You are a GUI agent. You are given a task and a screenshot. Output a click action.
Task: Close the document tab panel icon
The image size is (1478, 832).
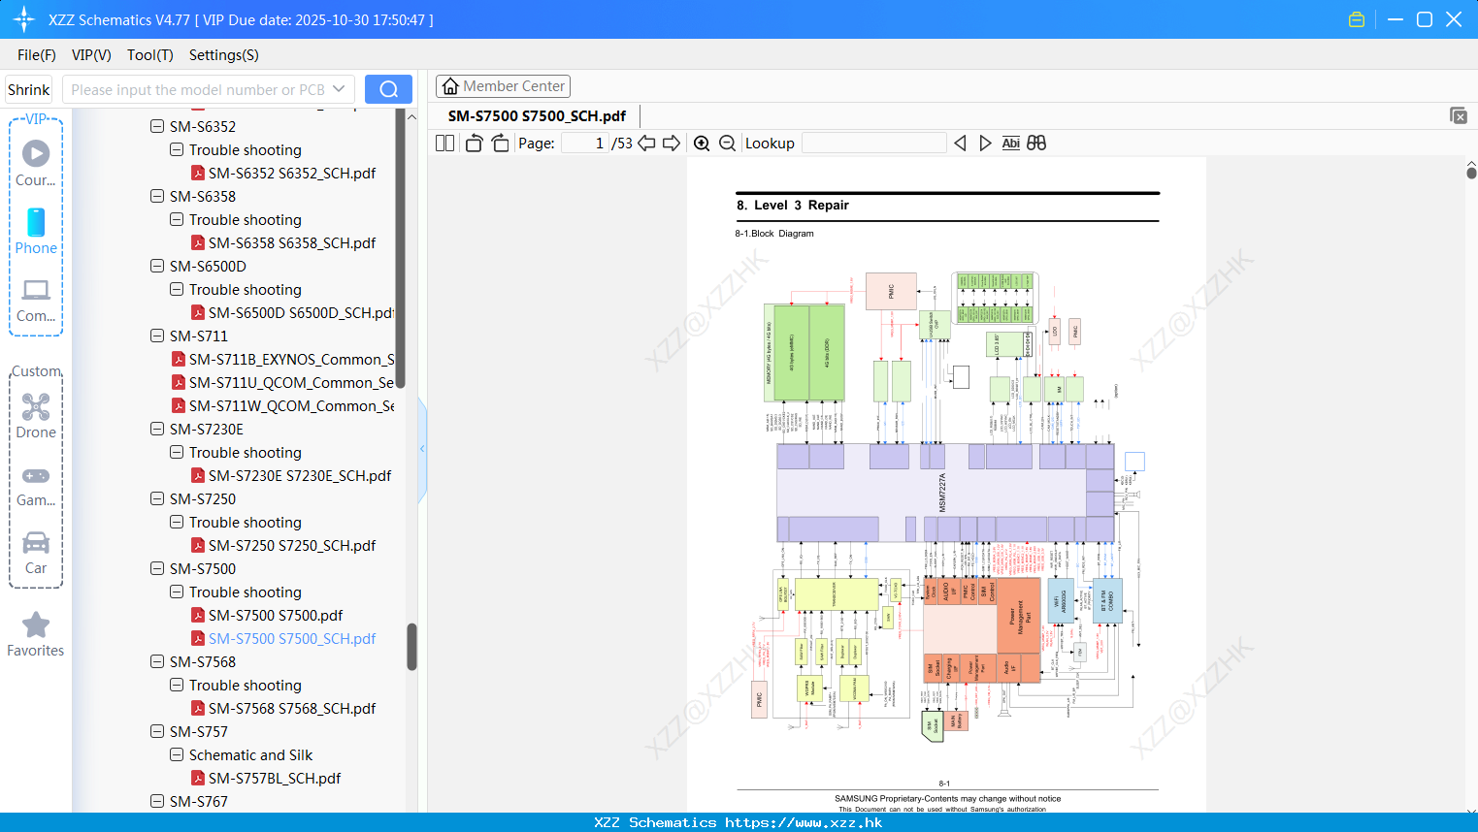coord(1459,115)
